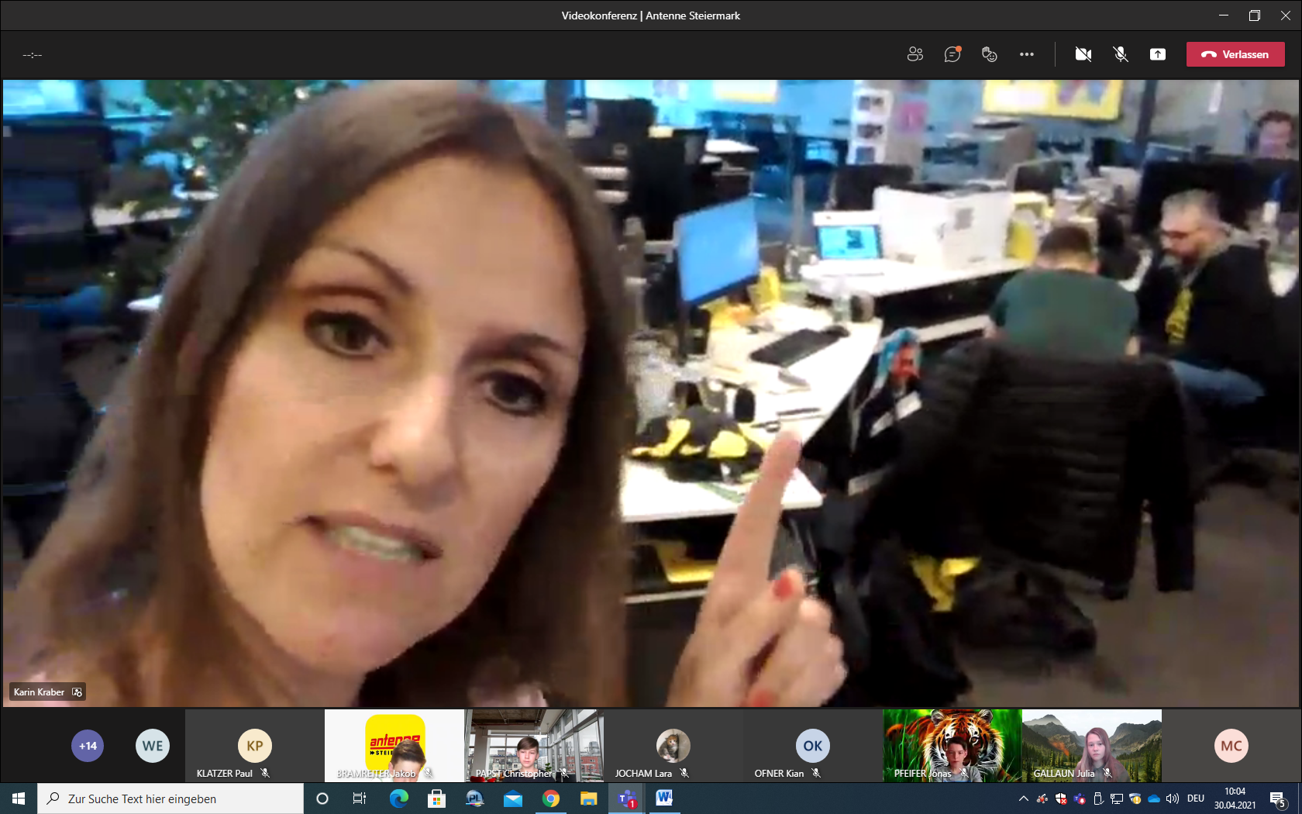Open Microsoft Word from the taskbar
This screenshot has height=814, width=1302.
click(x=664, y=798)
